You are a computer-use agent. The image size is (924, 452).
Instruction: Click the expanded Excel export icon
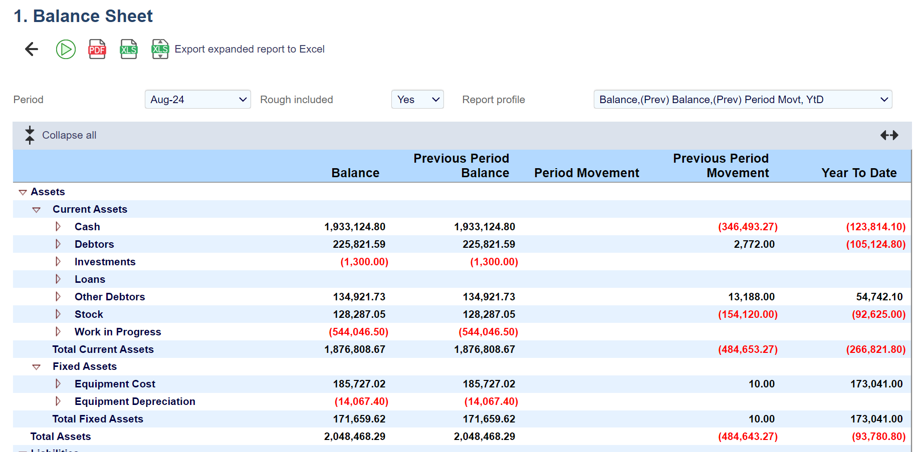(x=160, y=49)
